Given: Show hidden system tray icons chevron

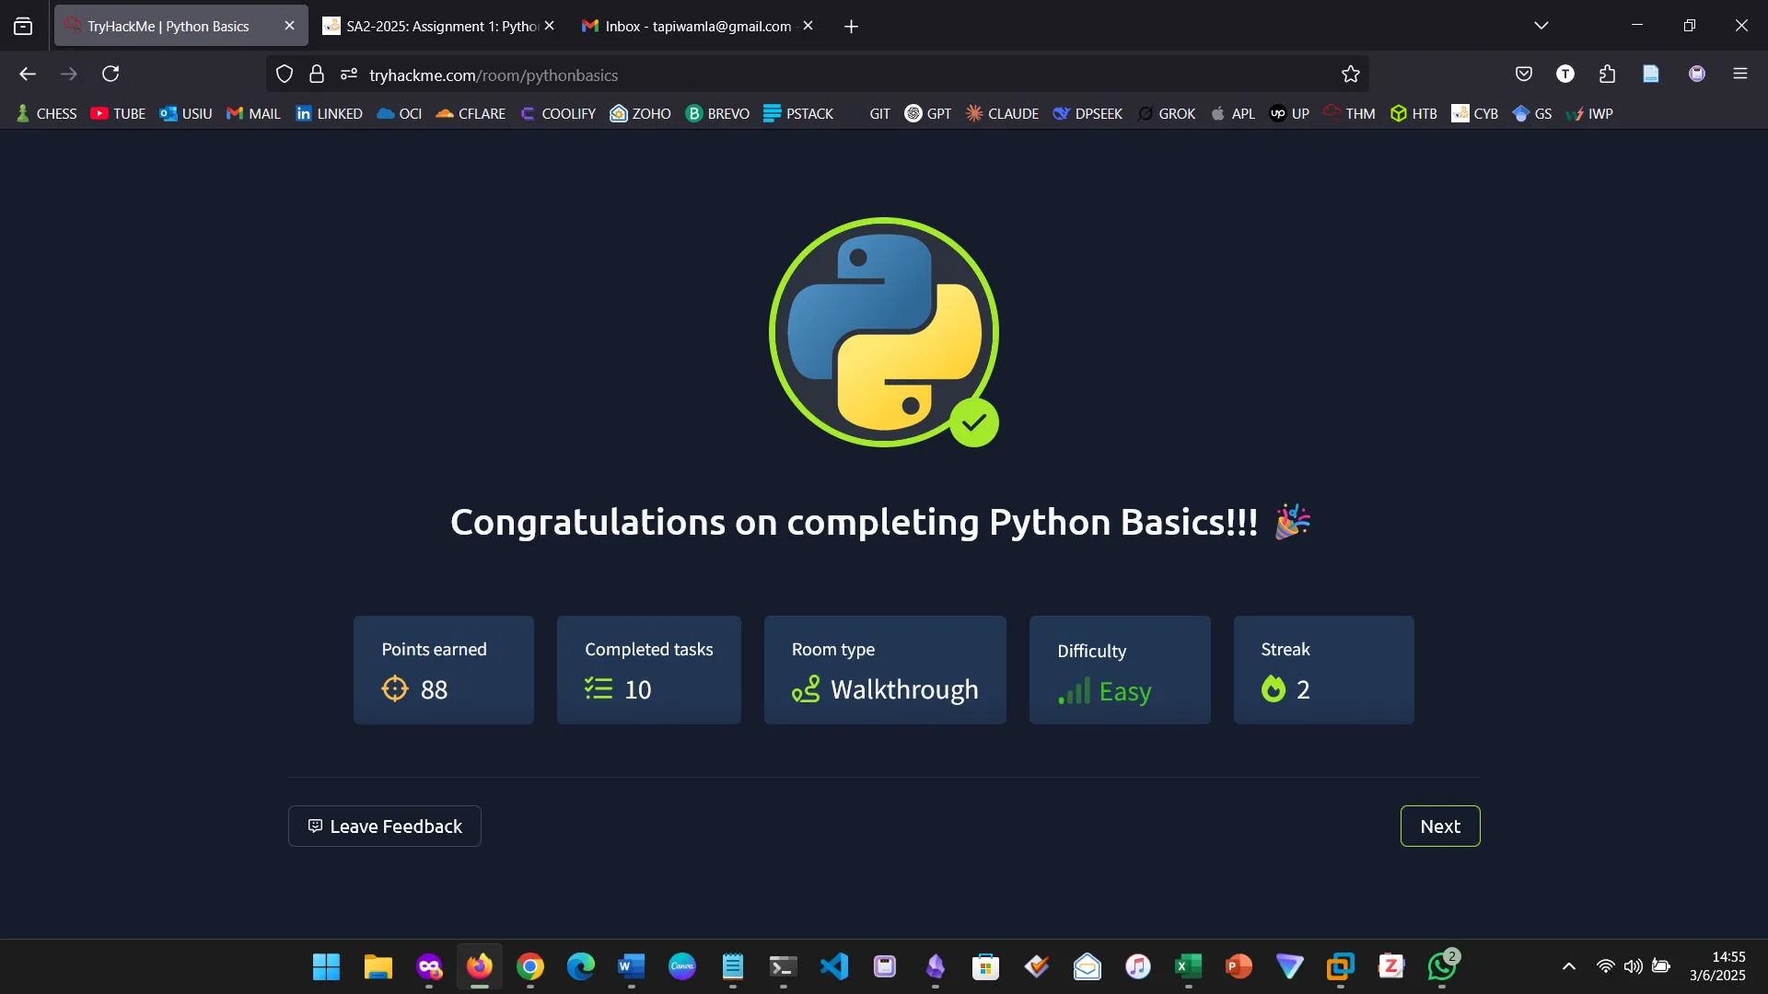Looking at the screenshot, I should click(1568, 966).
